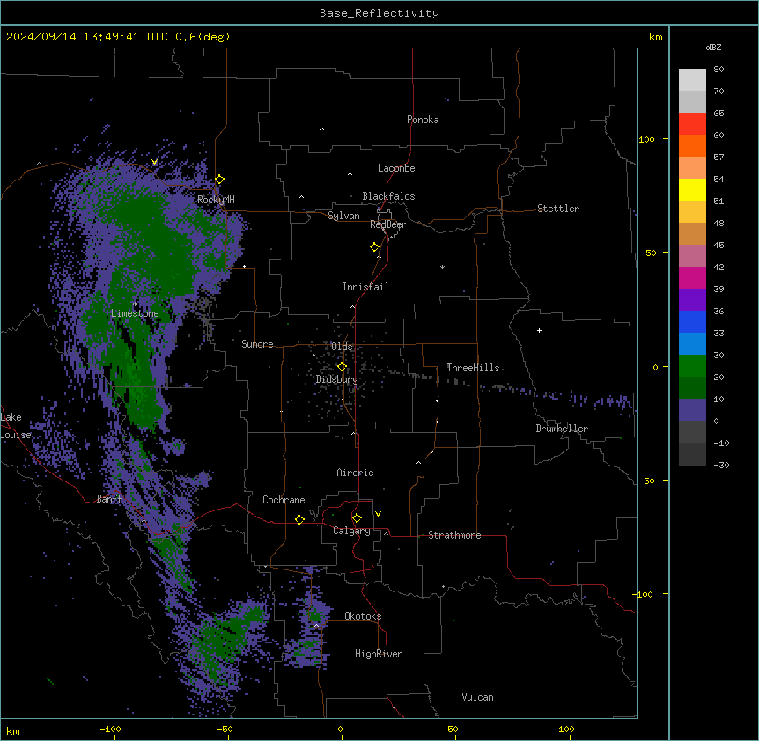Click the Base_Reflectivity title text
The height and width of the screenshot is (741, 759).
click(379, 13)
